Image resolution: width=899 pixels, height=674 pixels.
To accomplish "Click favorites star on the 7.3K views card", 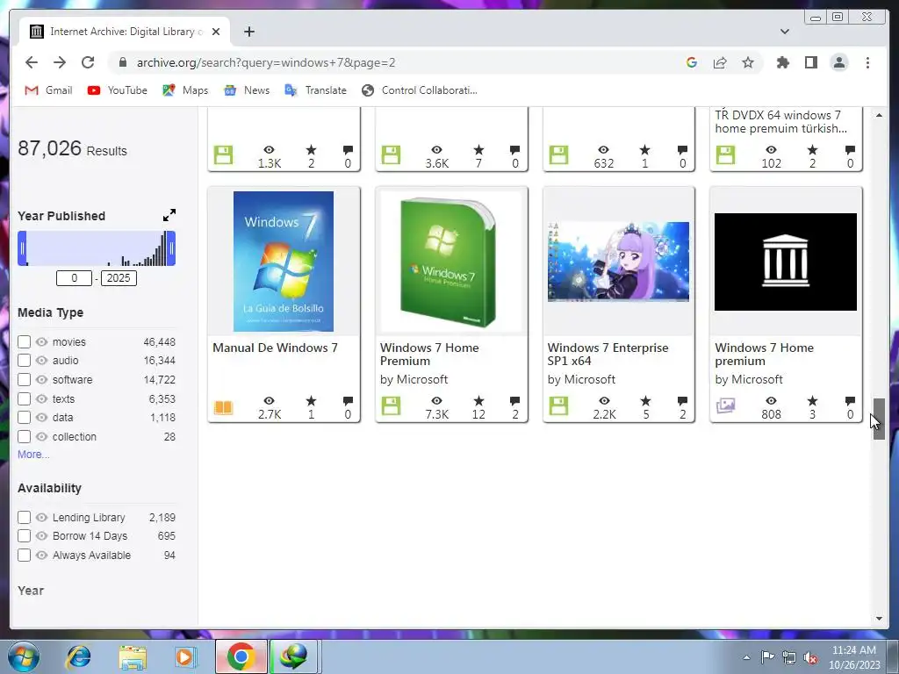I will point(478,400).
